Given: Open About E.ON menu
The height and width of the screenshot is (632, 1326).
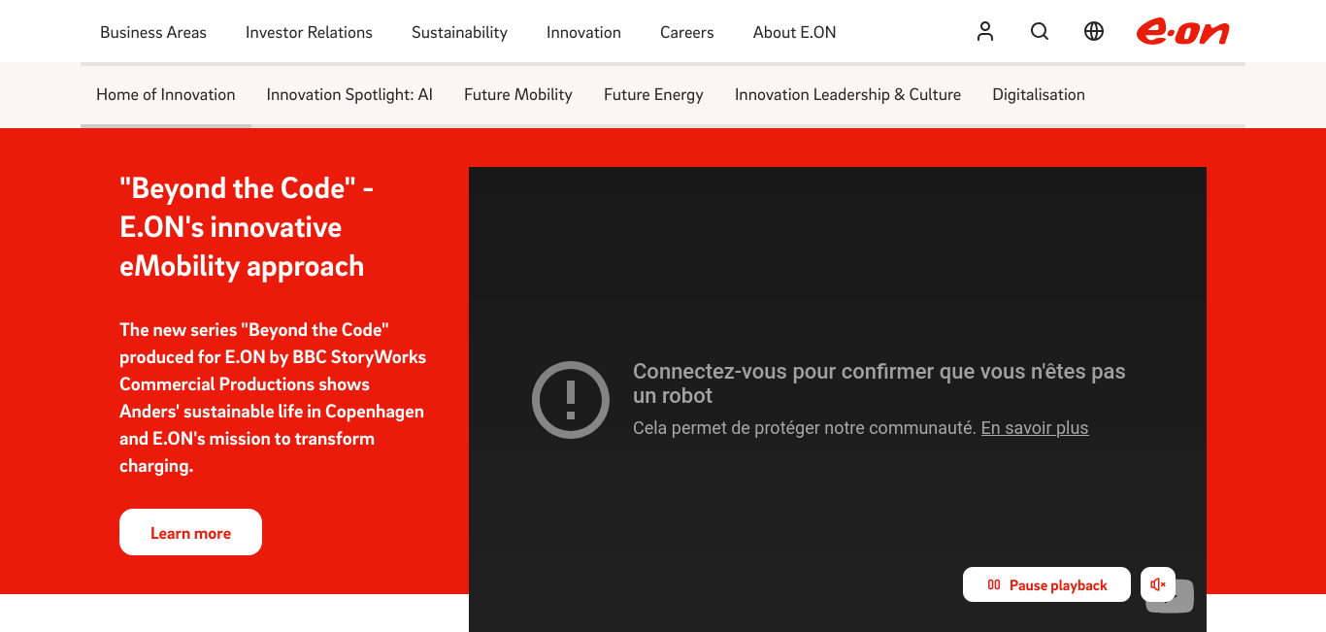Looking at the screenshot, I should pyautogui.click(x=794, y=32).
